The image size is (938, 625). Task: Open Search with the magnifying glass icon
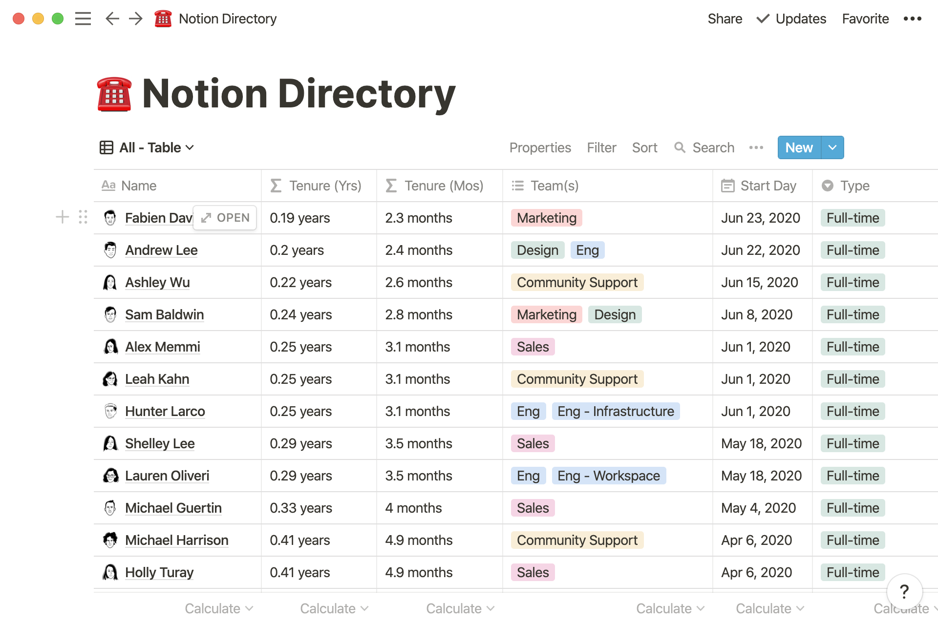click(680, 147)
